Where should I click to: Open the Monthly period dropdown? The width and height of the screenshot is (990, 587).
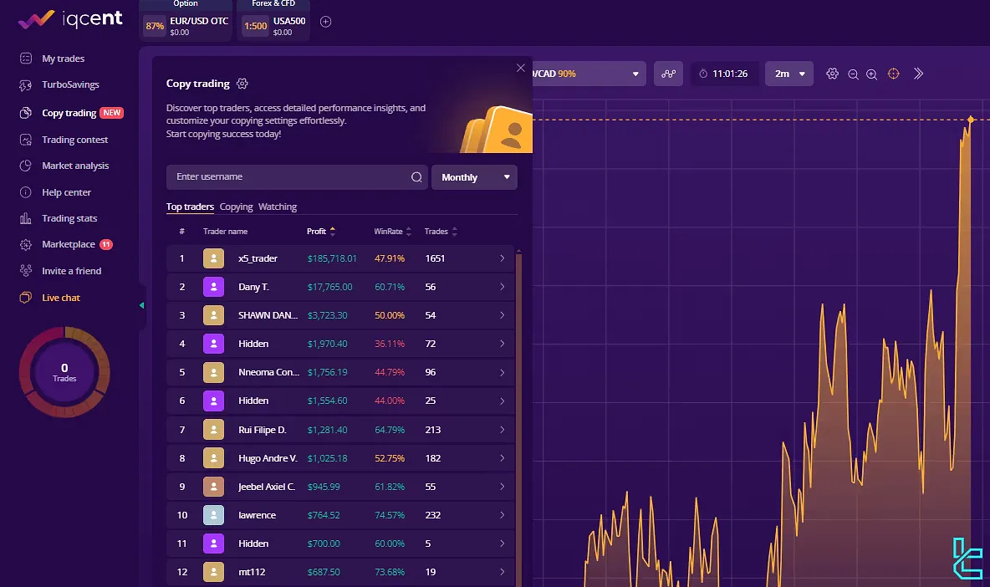[x=474, y=177]
